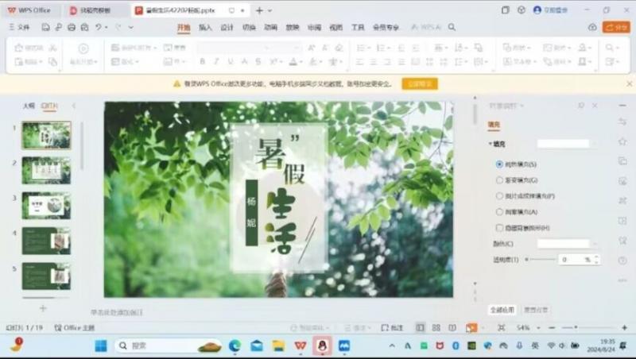Image resolution: width=636 pixels, height=359 pixels.
Task: Open new tab with plus button in title bar
Action: pyautogui.click(x=260, y=10)
